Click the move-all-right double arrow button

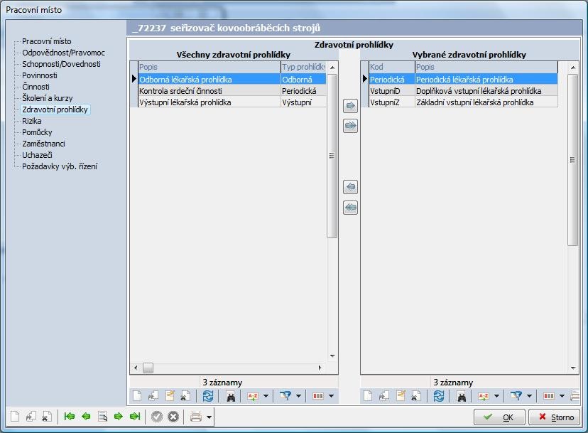(350, 126)
